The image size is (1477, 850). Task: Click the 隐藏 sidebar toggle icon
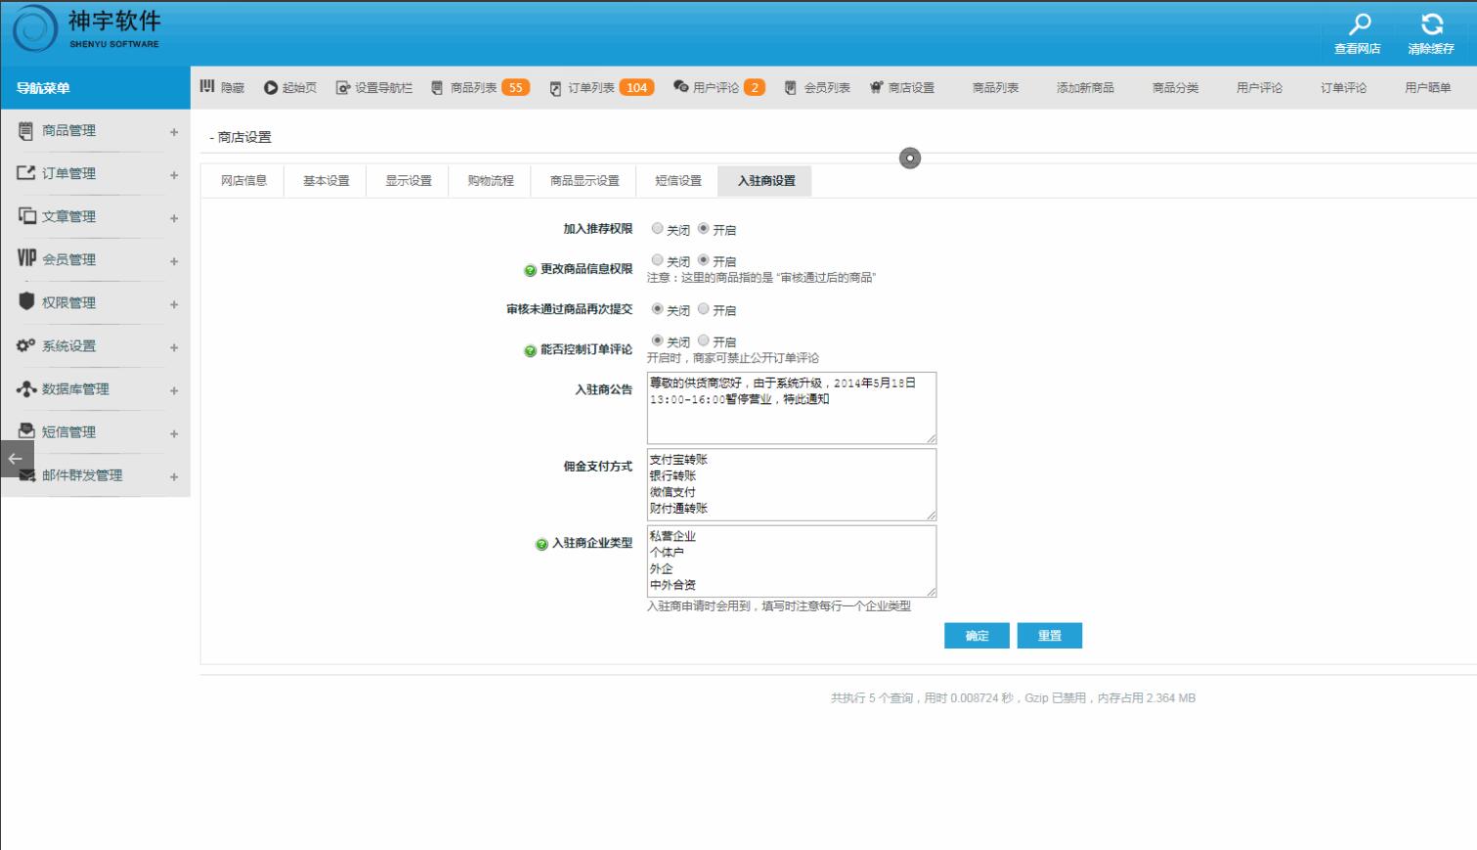[x=207, y=87]
